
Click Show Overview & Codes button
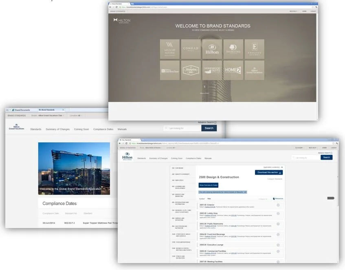click(209, 185)
